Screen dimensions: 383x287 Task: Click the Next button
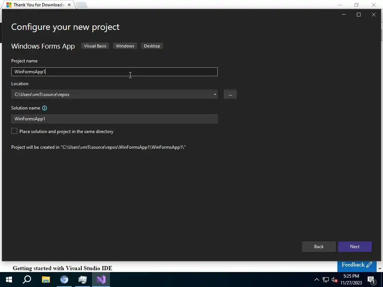[355, 247]
